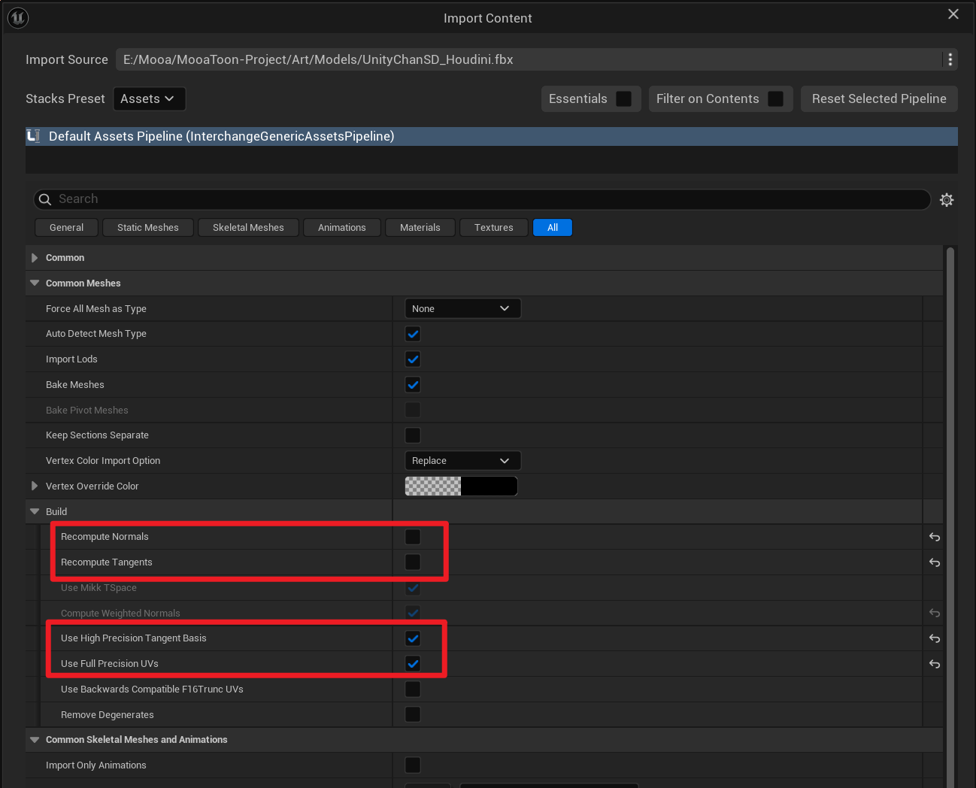Switch to the Skeletal Meshes filter tab
Image resolution: width=976 pixels, height=788 pixels.
pos(248,228)
